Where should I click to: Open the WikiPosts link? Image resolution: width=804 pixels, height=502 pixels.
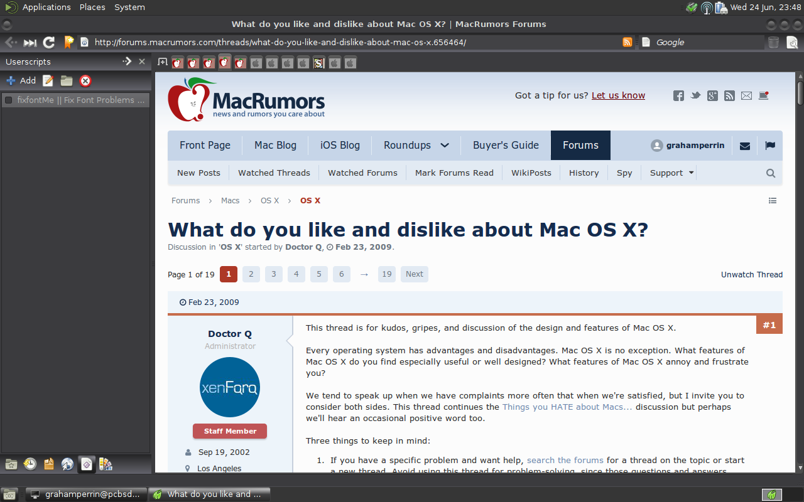click(x=531, y=173)
